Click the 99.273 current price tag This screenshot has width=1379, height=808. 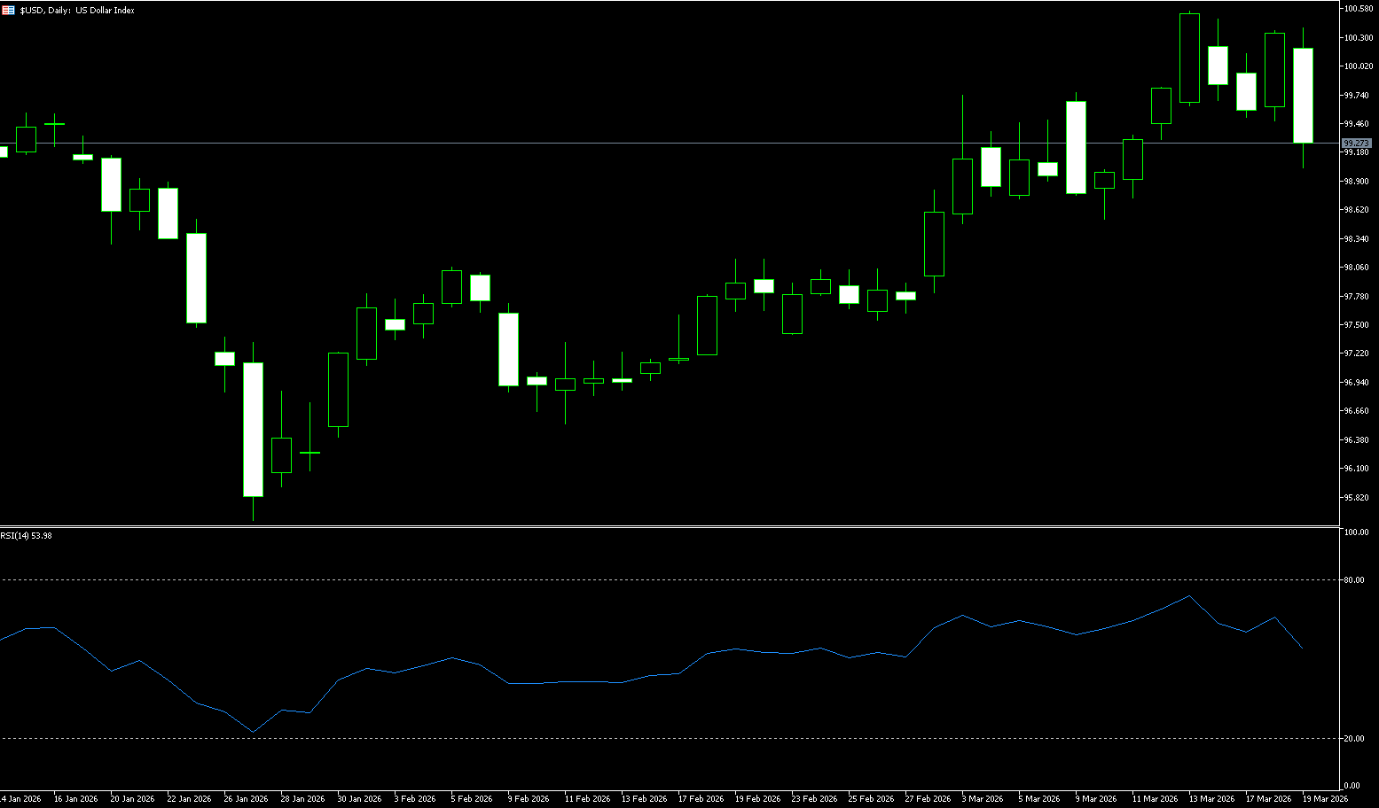1356,143
